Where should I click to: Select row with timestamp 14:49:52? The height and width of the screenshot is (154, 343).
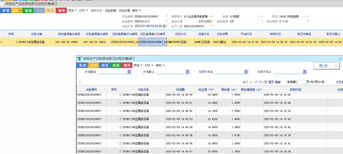point(210,111)
